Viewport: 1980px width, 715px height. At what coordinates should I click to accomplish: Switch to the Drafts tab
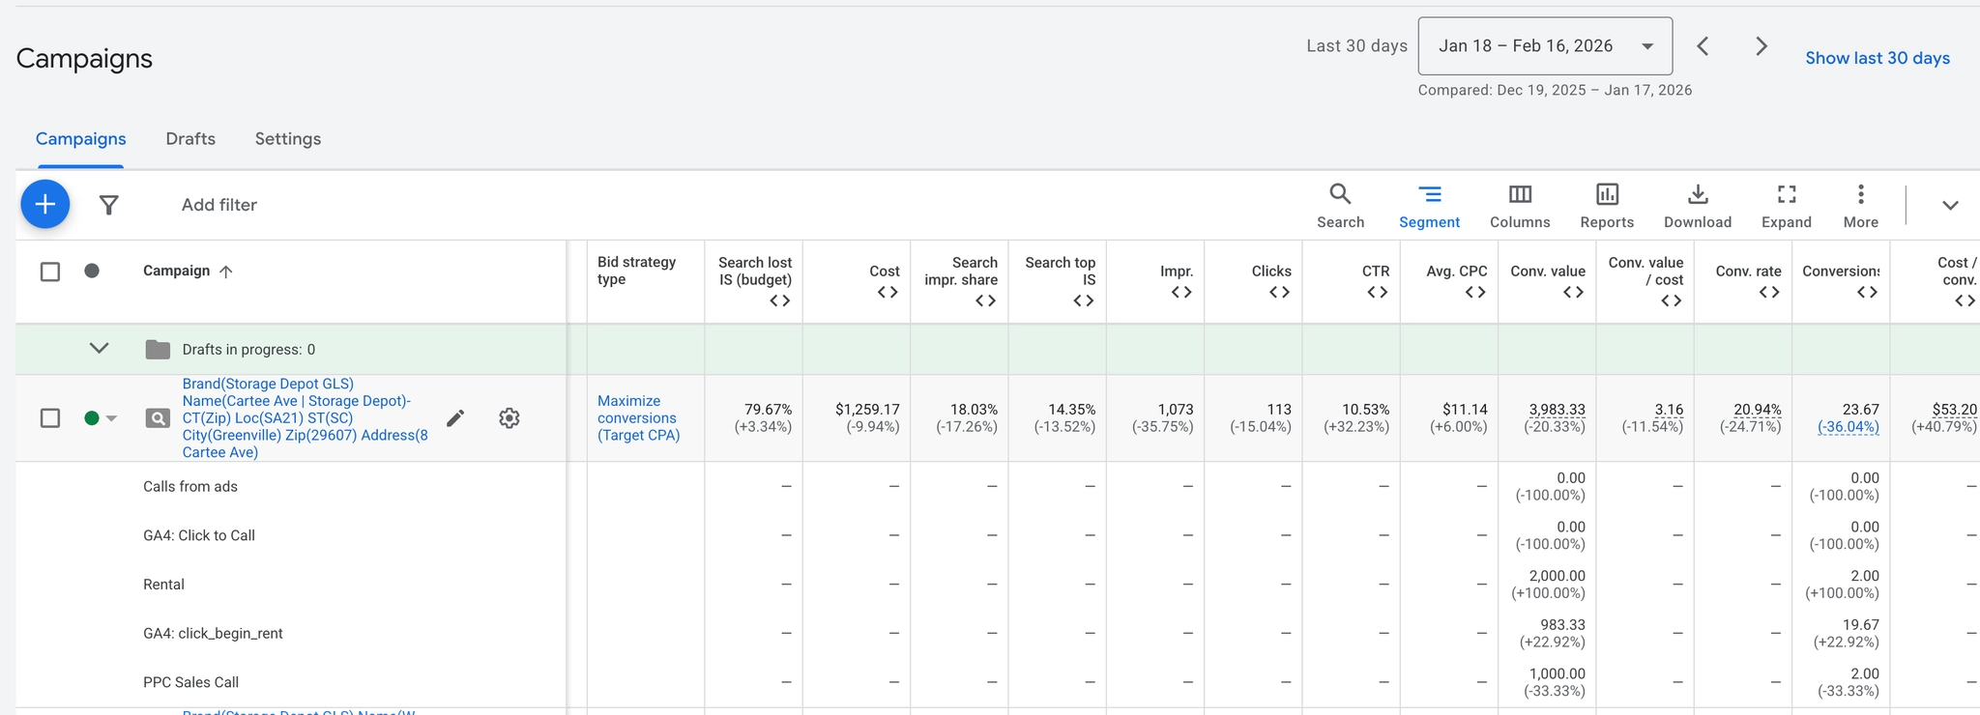click(190, 139)
